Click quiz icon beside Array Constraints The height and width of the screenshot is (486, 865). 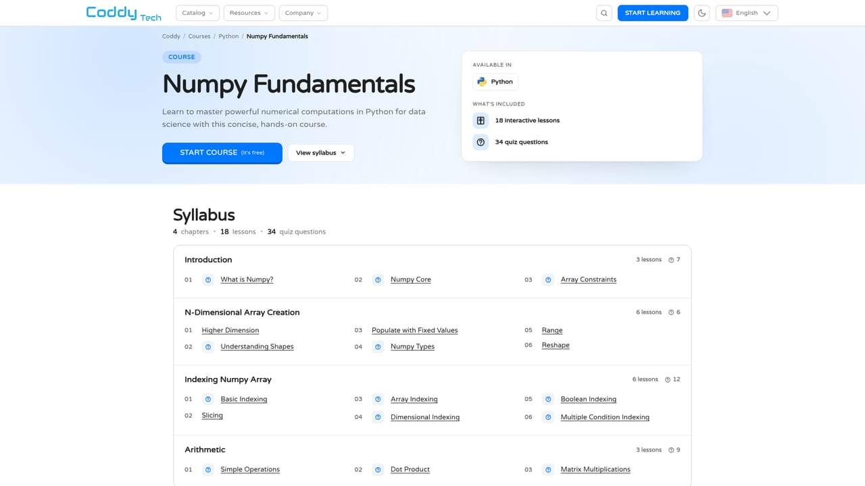548,279
